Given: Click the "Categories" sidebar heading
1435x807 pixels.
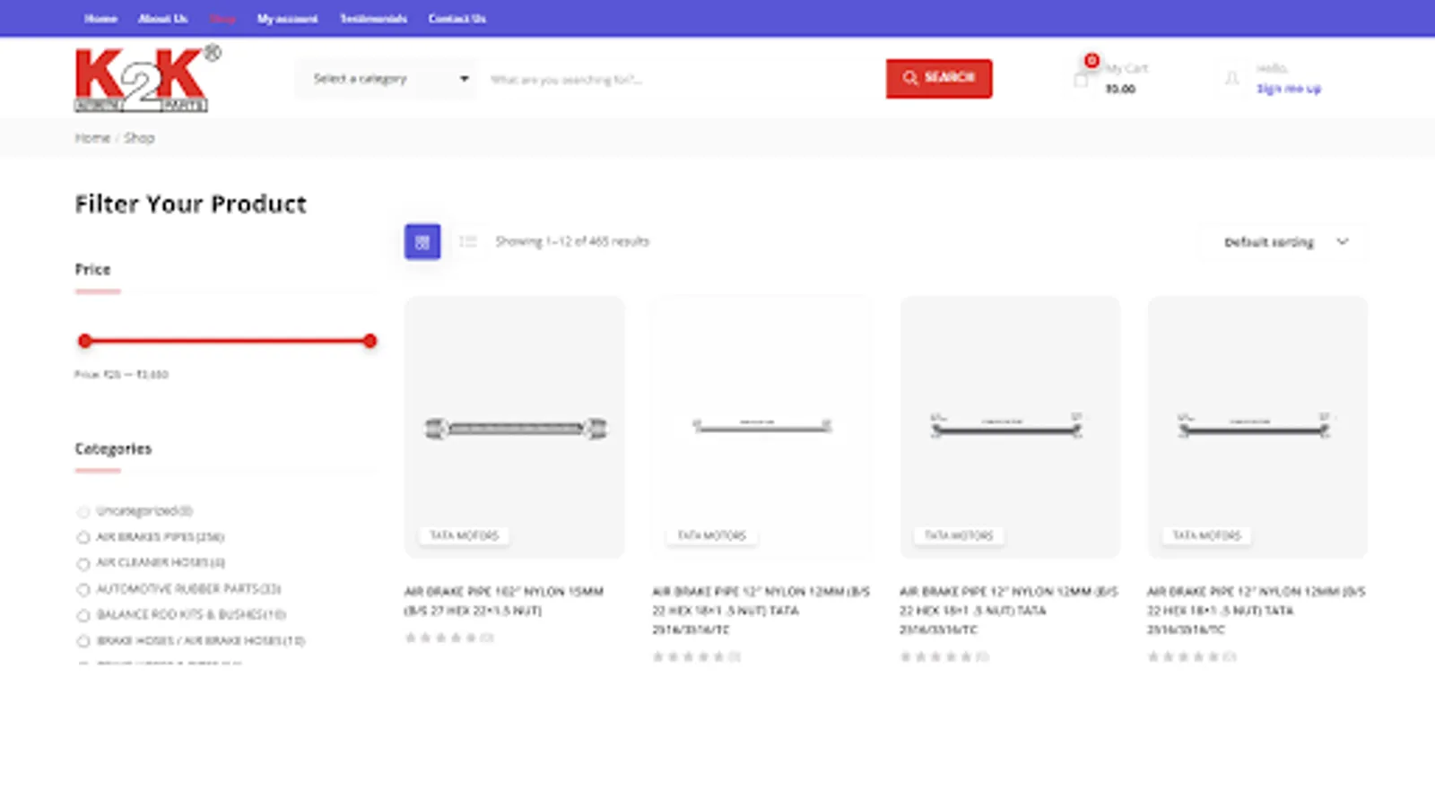Looking at the screenshot, I should pos(113,448).
